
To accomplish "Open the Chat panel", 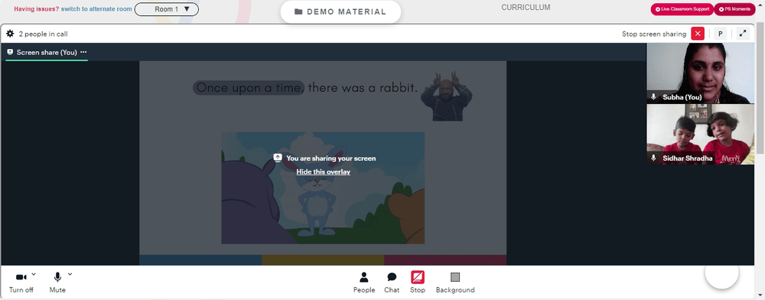I will (392, 282).
